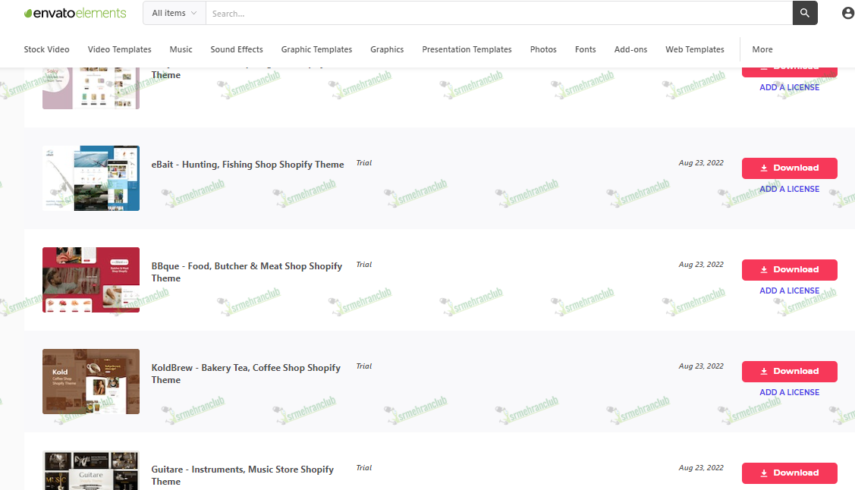This screenshot has height=490, width=855.
Task: Add a license for eBait theme
Action: [790, 189]
